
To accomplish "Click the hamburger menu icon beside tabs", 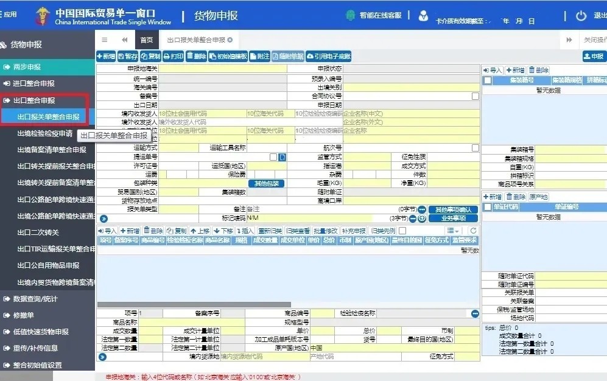I will tap(105, 40).
